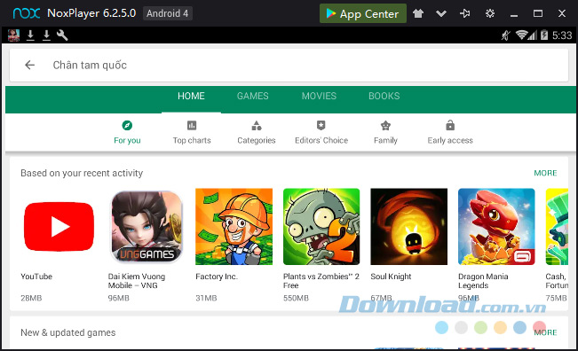Click the second download notification icon
The image size is (578, 351).
[46, 35]
